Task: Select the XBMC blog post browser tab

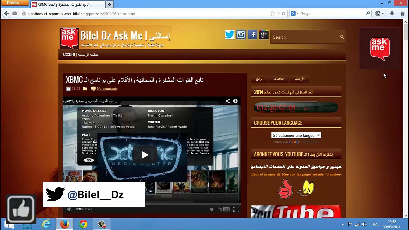Action: click(67, 4)
